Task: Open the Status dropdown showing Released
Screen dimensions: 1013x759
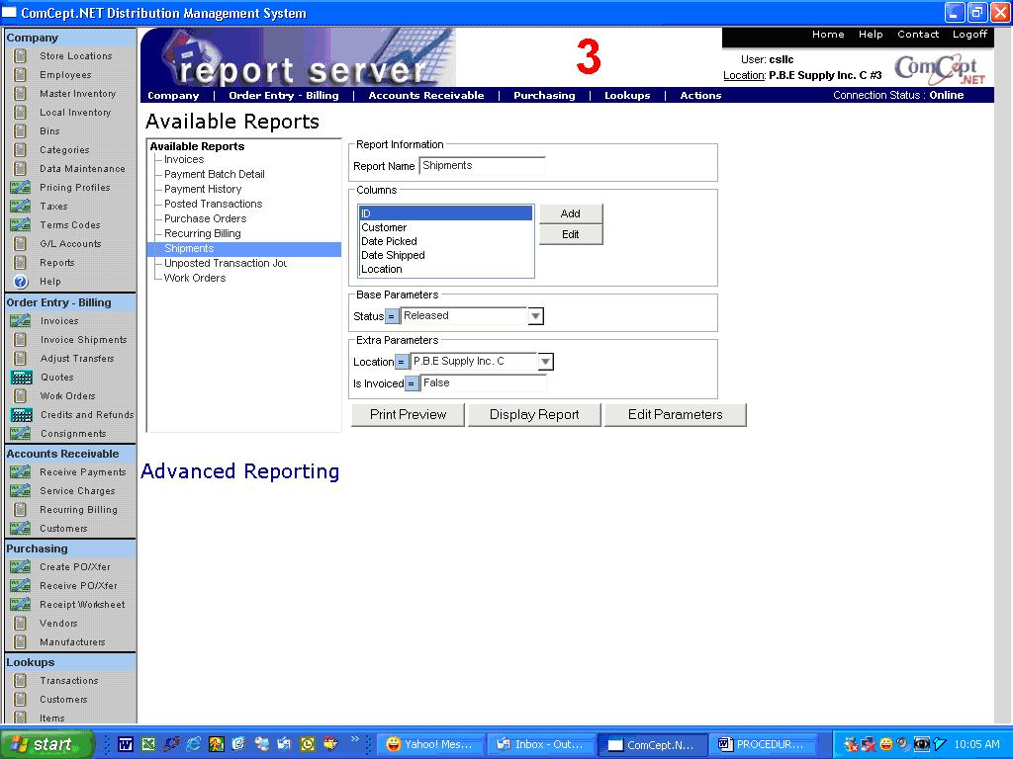Action: pos(535,316)
